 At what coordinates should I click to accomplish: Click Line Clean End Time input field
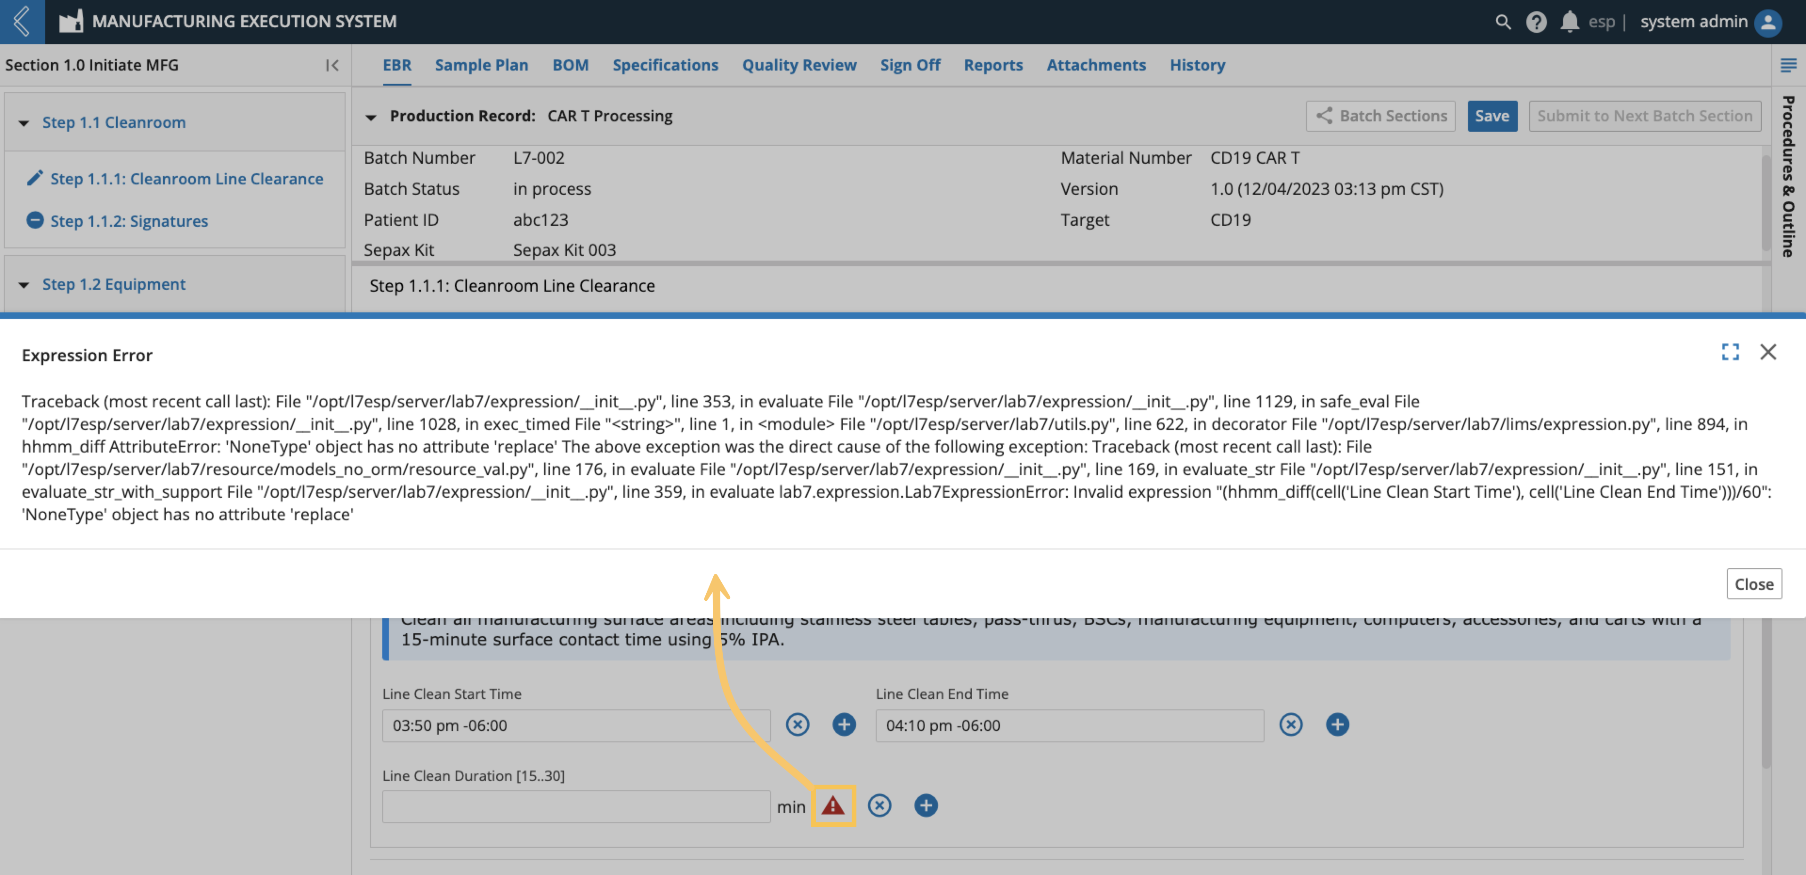point(1069,725)
